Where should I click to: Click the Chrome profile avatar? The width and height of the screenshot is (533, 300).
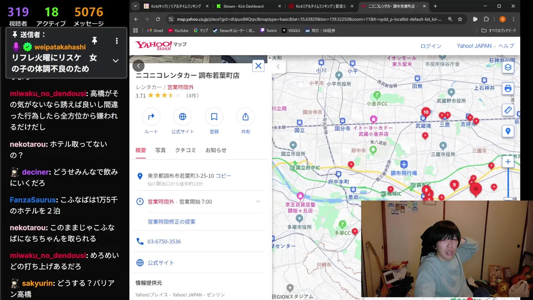click(x=503, y=19)
